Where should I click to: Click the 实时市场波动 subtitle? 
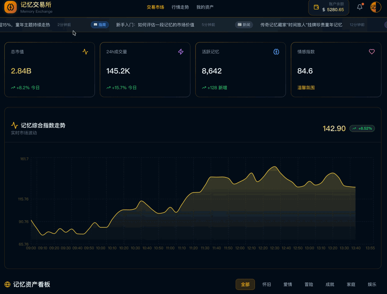point(24,133)
